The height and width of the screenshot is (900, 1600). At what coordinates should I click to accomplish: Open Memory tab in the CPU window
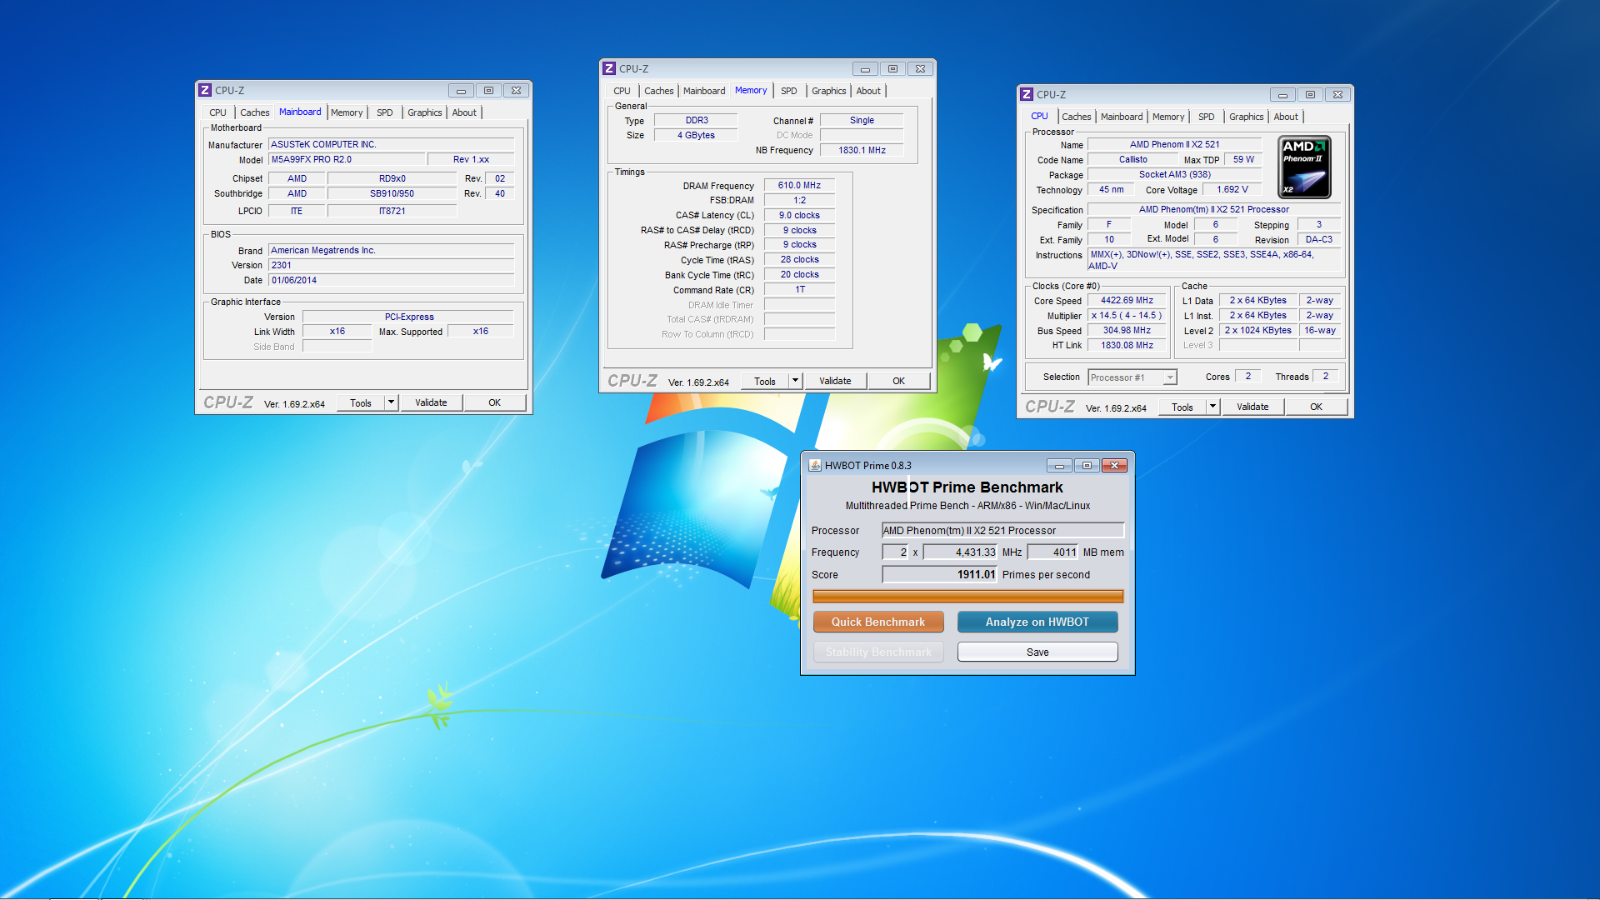point(1168,117)
